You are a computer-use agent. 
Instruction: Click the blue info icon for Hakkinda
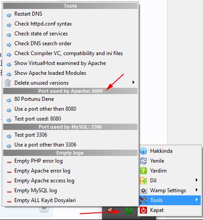coord(143,151)
